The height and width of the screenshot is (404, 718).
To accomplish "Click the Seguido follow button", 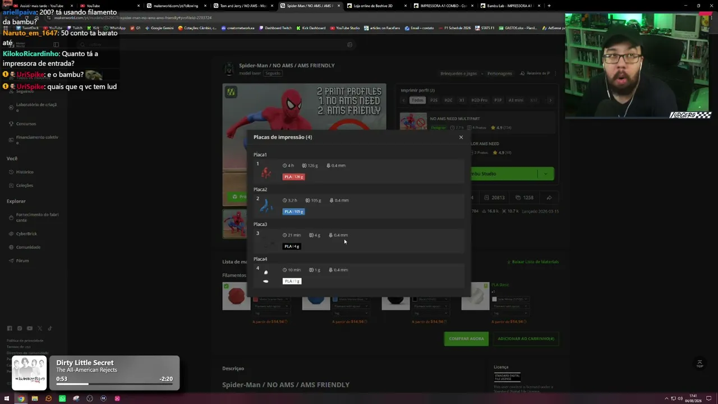I will 273,73.
